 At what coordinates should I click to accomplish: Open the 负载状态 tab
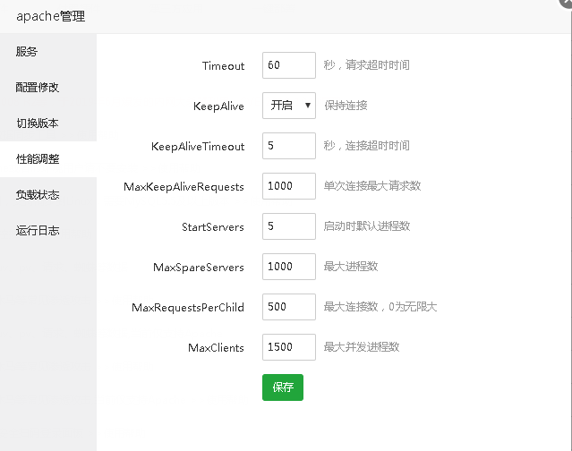(x=48, y=195)
